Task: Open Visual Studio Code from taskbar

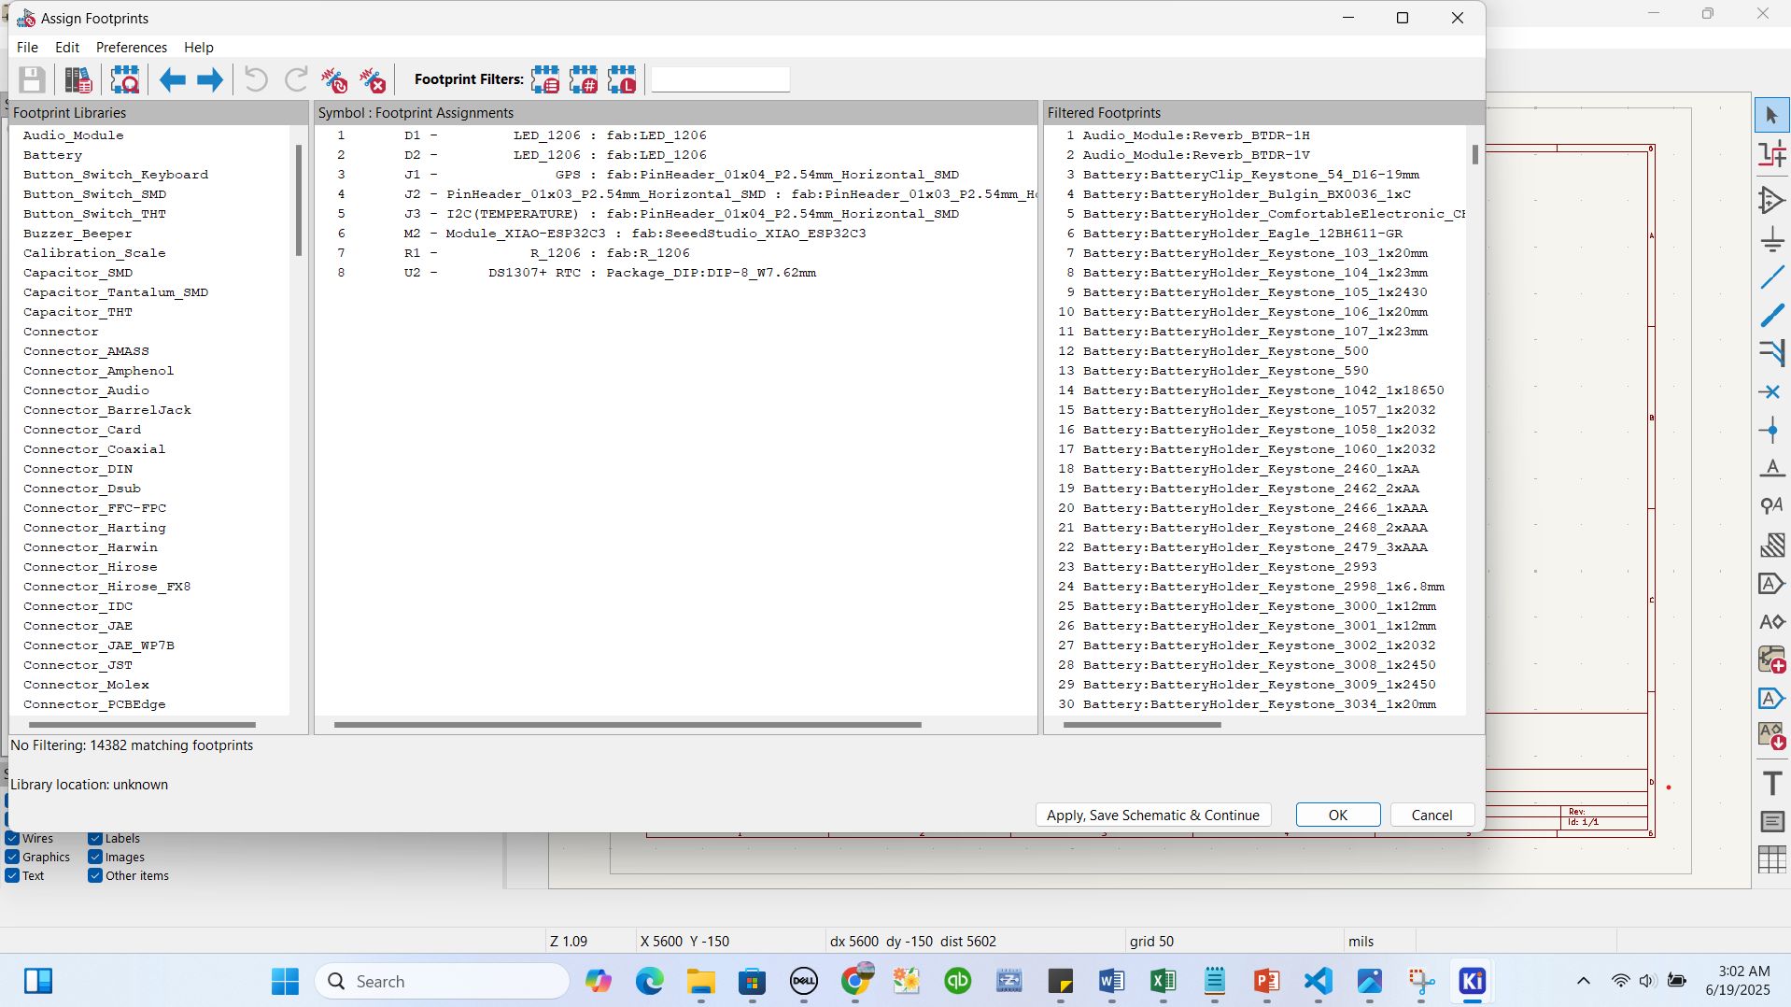Action: click(1318, 982)
